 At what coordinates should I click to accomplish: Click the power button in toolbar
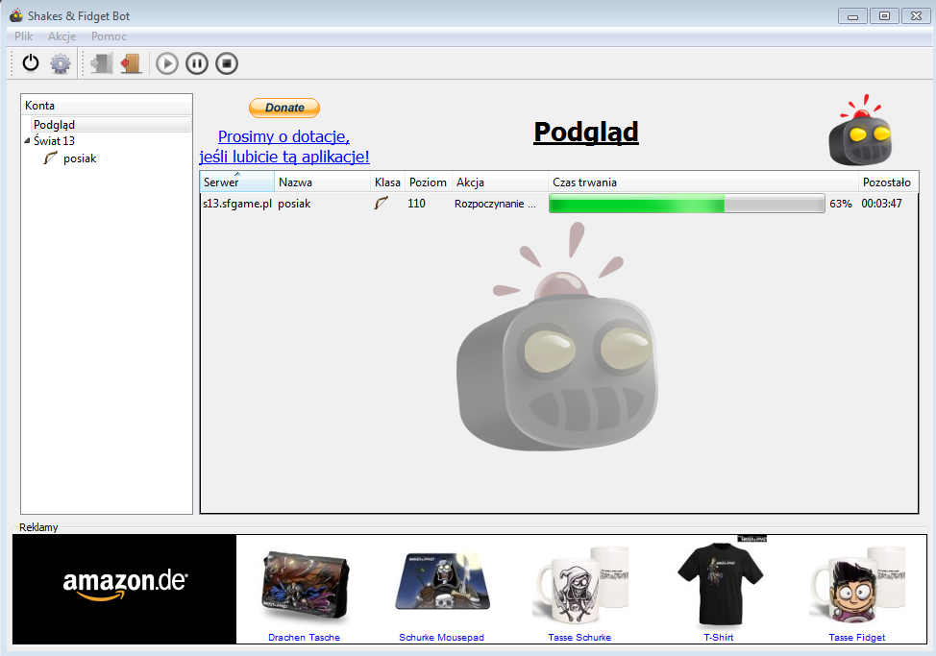coord(31,63)
